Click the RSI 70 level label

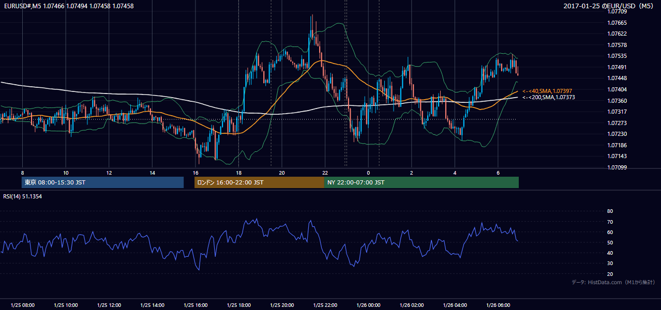pyautogui.click(x=610, y=222)
